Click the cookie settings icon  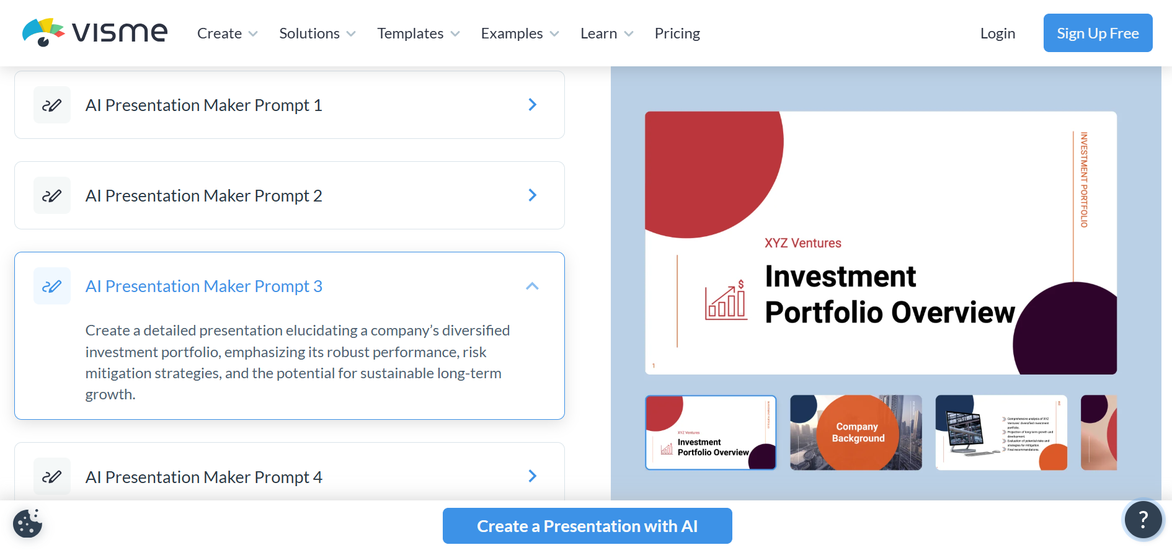point(28,523)
